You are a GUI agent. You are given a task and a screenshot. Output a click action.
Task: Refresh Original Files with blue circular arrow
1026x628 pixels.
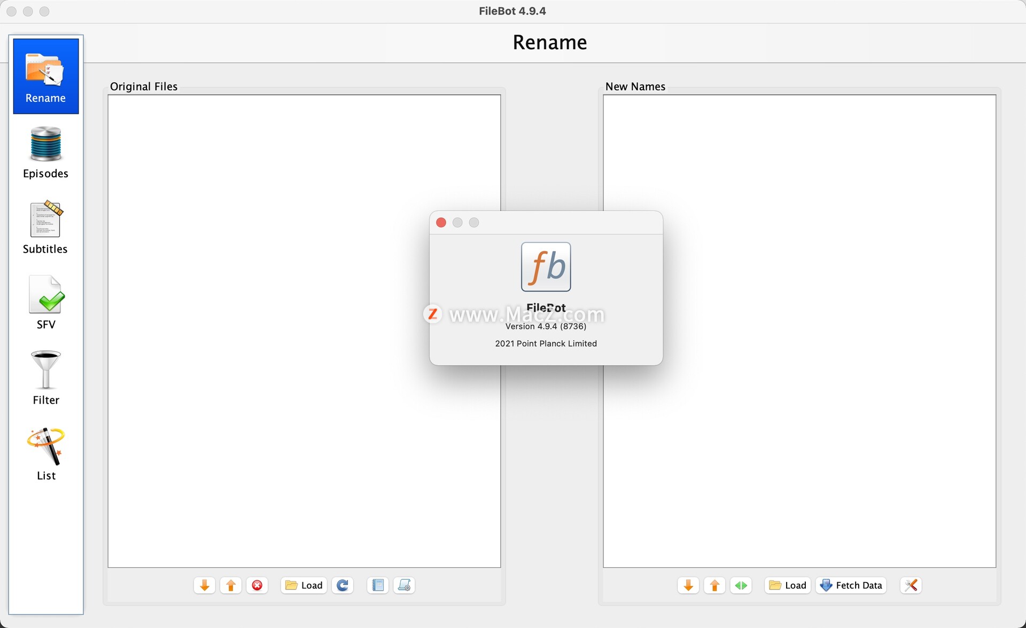pyautogui.click(x=343, y=585)
